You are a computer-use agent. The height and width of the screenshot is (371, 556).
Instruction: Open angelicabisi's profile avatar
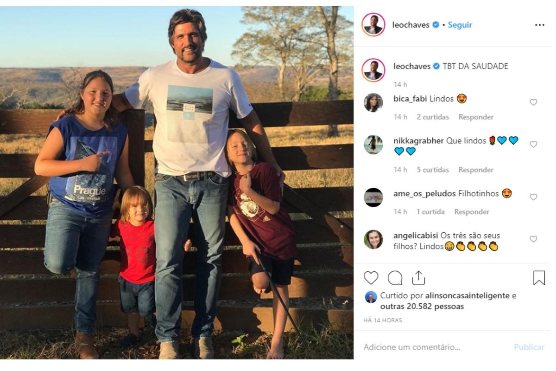[373, 239]
